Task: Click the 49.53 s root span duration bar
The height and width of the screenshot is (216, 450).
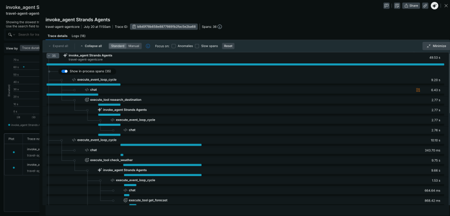Action: tap(245, 64)
